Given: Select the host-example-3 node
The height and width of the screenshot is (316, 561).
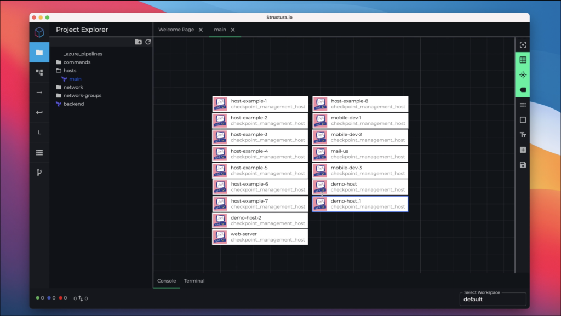Looking at the screenshot, I should point(260,137).
